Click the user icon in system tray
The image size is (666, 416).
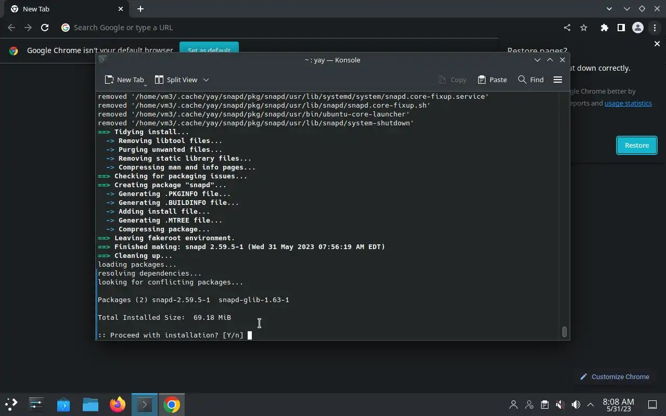(x=514, y=404)
